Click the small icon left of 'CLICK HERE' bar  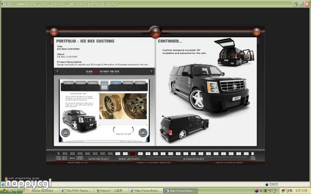(58, 71)
